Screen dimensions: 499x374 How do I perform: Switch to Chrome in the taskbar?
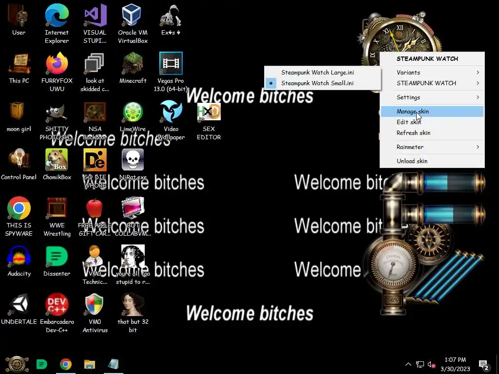click(x=66, y=364)
